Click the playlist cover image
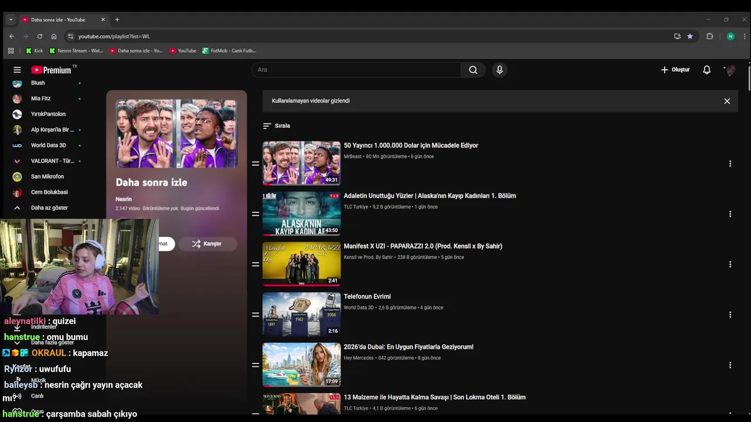 tap(177, 134)
